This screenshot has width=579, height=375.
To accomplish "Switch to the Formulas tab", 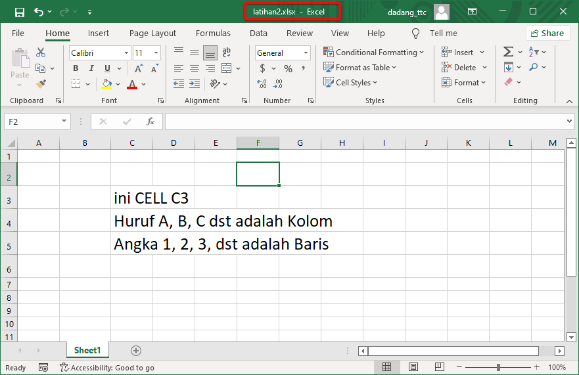I will (213, 33).
